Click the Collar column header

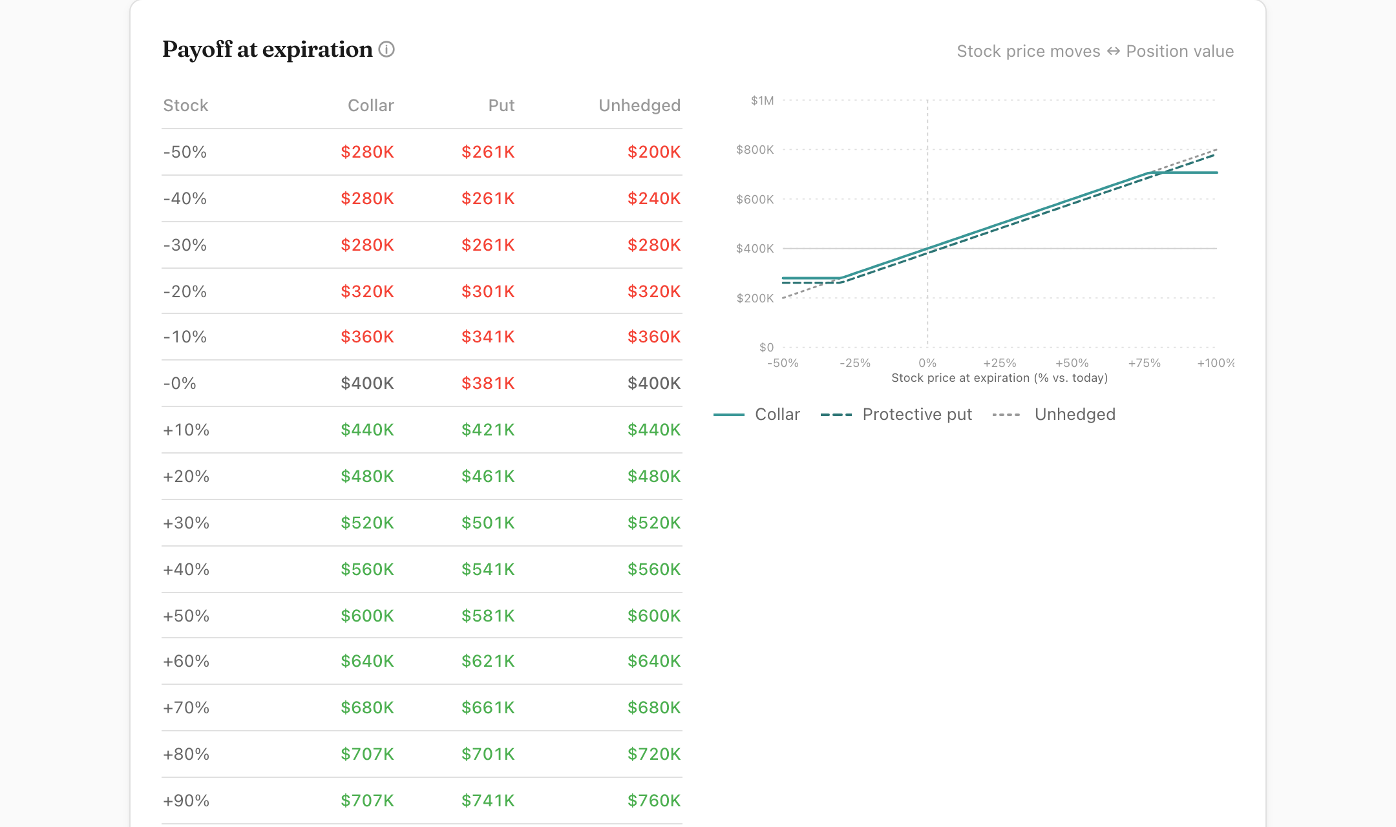coord(371,105)
